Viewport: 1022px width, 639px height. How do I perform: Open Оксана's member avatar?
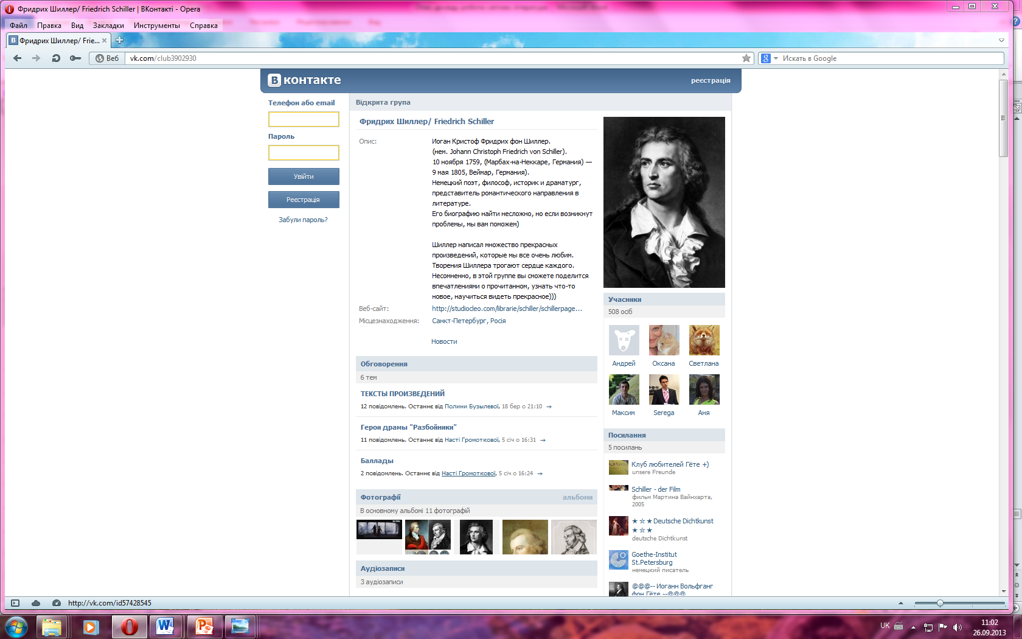(x=664, y=340)
